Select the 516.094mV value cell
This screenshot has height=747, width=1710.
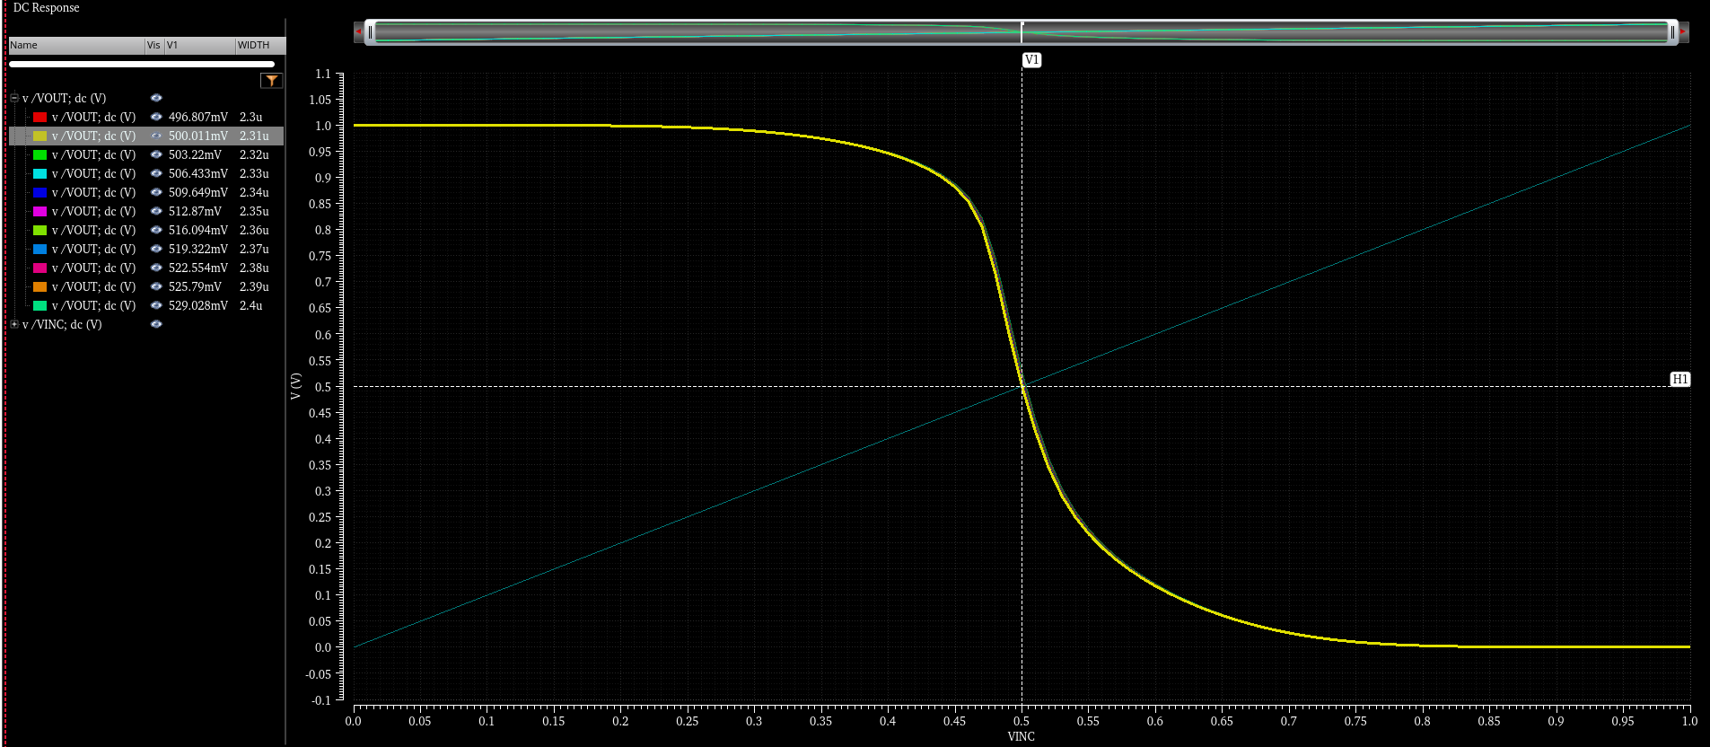click(x=198, y=230)
